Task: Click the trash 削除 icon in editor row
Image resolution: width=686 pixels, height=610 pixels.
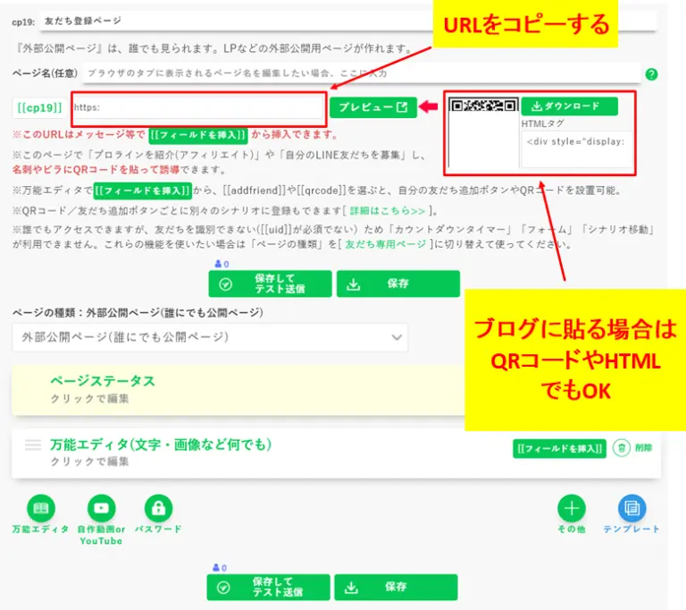Action: click(622, 448)
